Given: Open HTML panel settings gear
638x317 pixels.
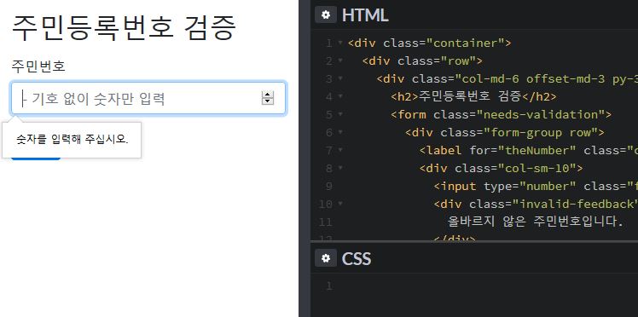Looking at the screenshot, I should pyautogui.click(x=326, y=15).
